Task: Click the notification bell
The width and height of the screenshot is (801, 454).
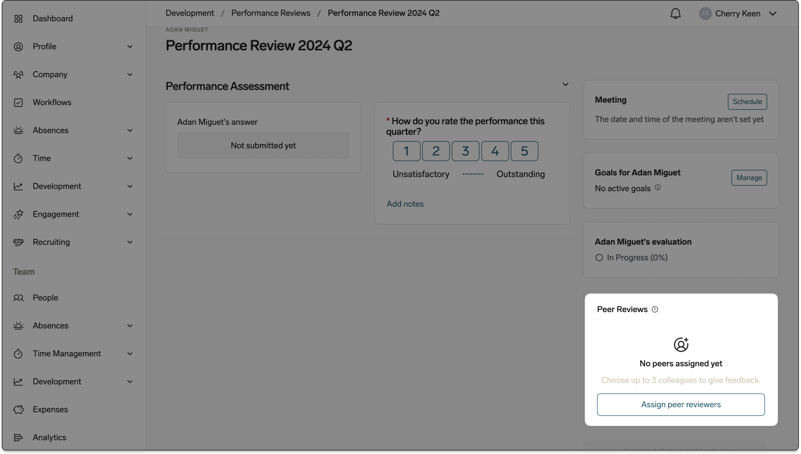Action: [x=675, y=13]
